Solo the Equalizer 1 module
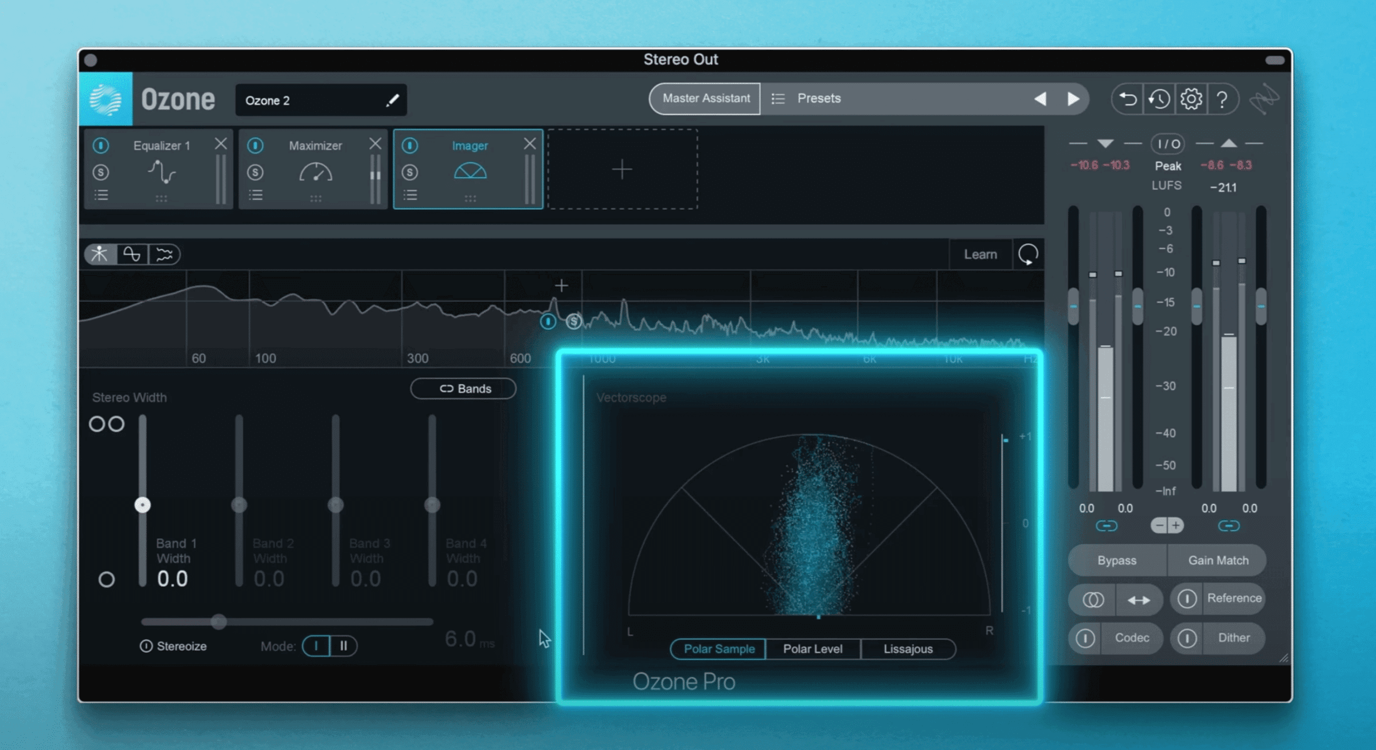The image size is (1376, 750). pos(101,172)
